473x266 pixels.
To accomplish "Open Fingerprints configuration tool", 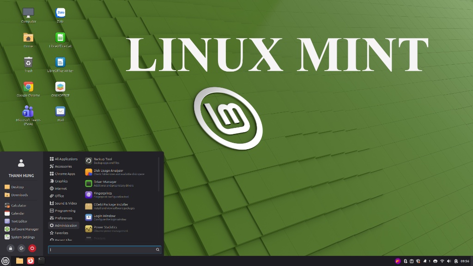I will [121, 195].
